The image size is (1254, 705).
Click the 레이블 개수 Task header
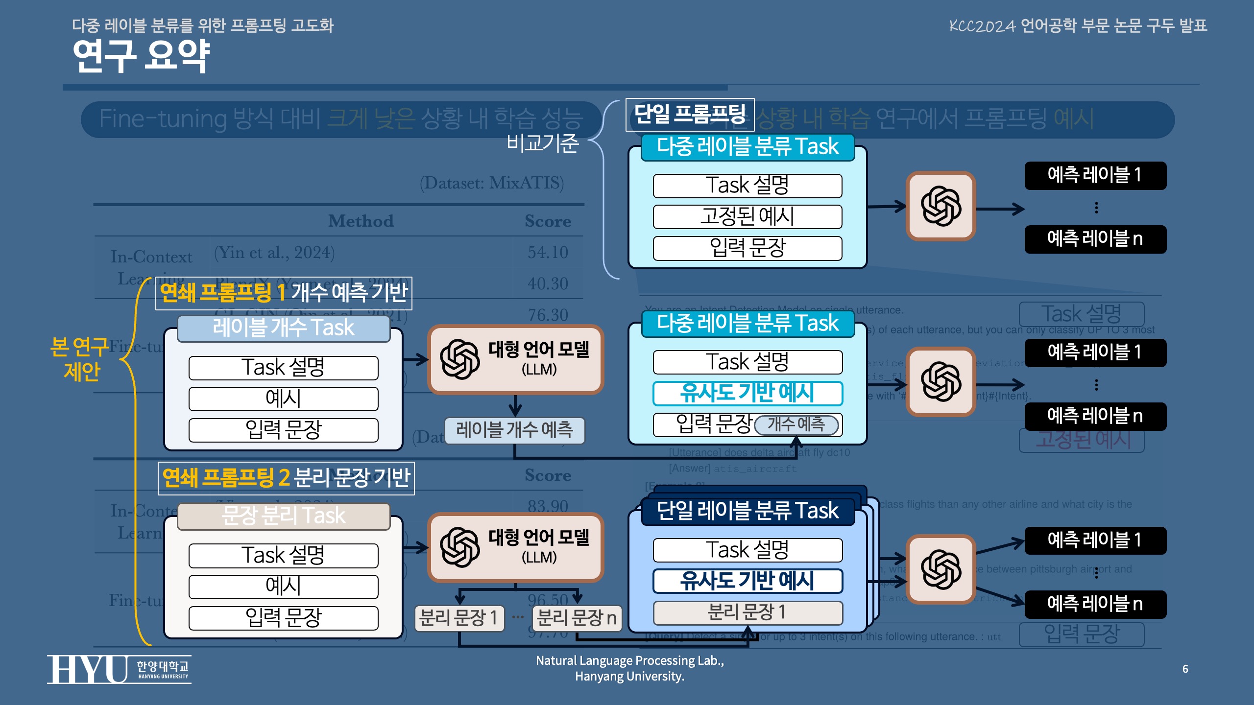pyautogui.click(x=283, y=328)
